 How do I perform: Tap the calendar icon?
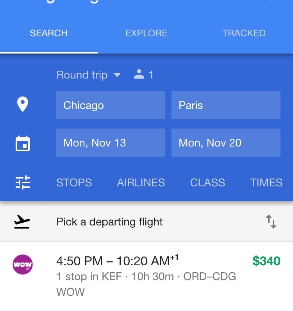(x=23, y=143)
